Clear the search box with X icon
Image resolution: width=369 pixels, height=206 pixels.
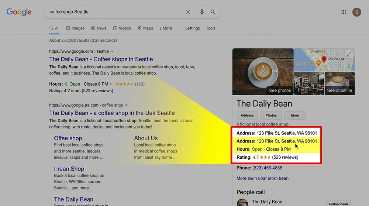click(188, 12)
